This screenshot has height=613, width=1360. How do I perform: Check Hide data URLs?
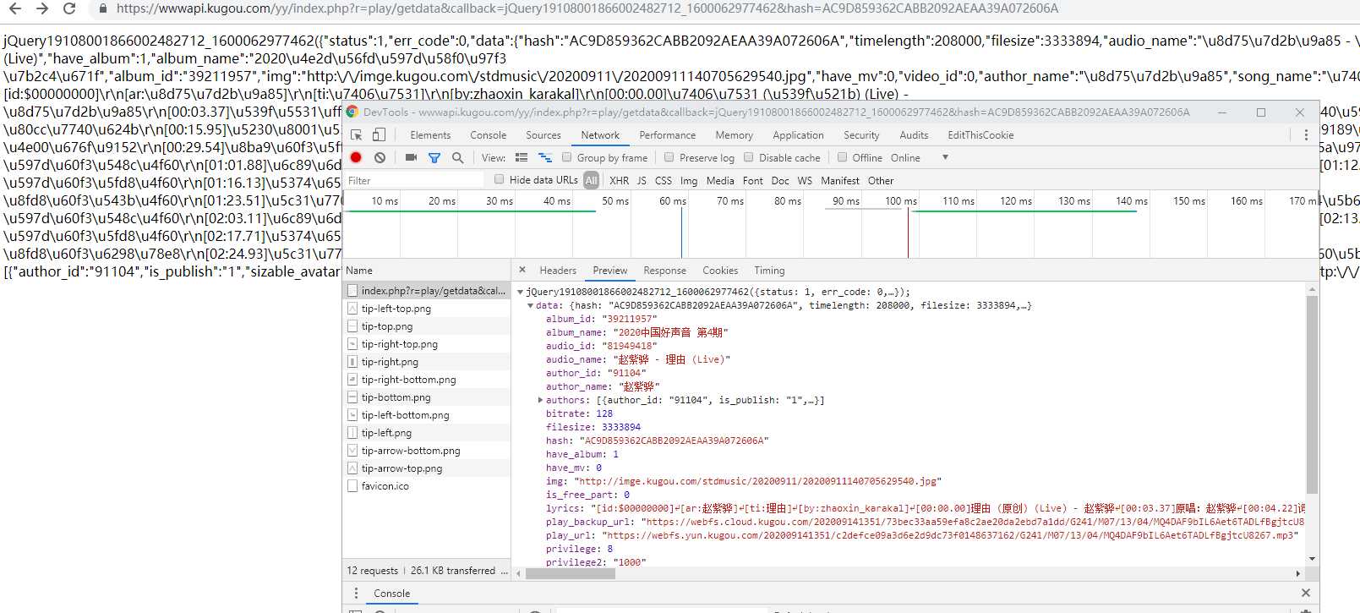tap(500, 179)
